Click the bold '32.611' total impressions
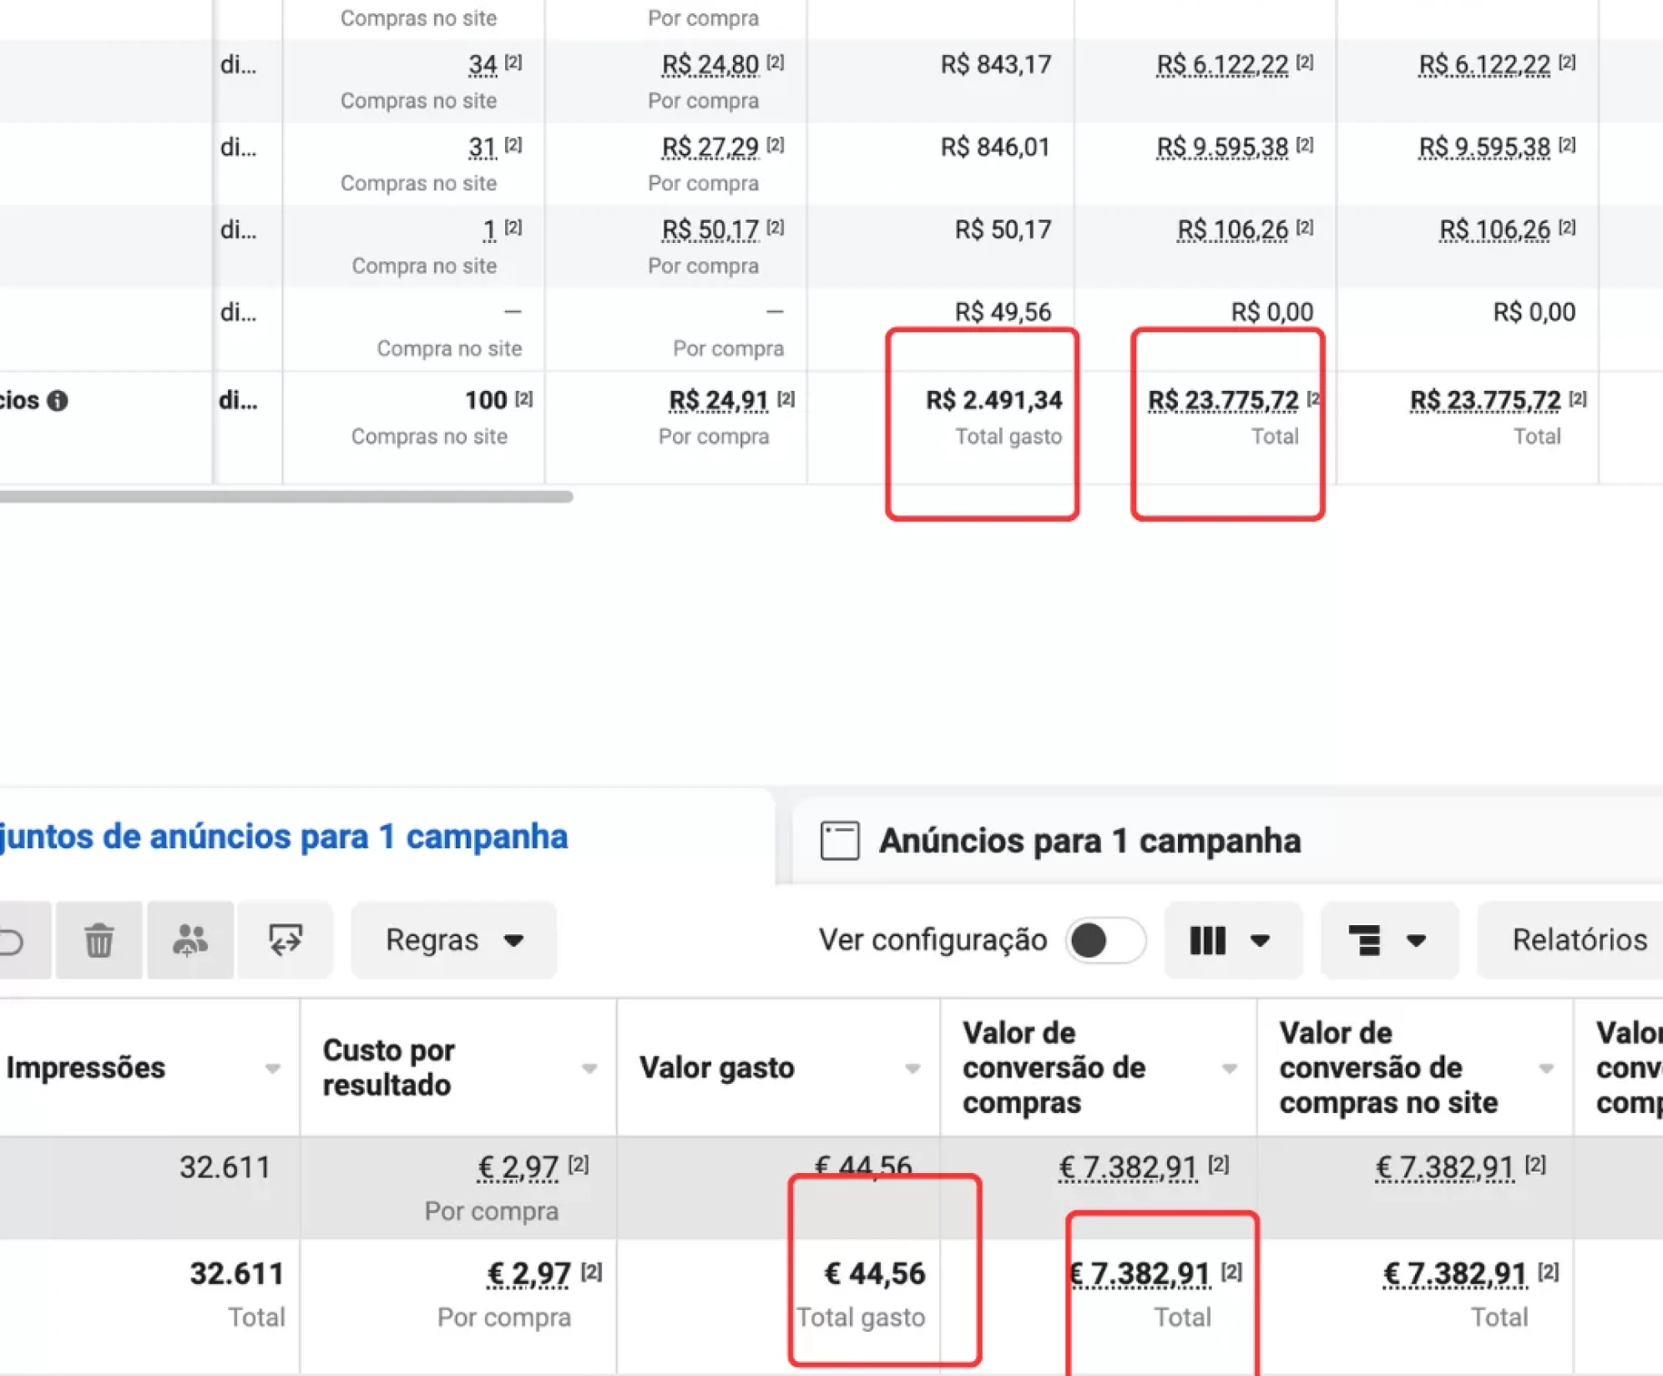 point(237,1274)
